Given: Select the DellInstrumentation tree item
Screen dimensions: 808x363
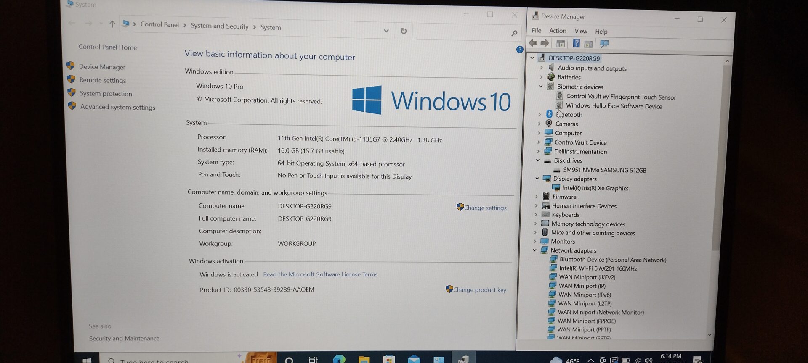Looking at the screenshot, I should pyautogui.click(x=580, y=151).
